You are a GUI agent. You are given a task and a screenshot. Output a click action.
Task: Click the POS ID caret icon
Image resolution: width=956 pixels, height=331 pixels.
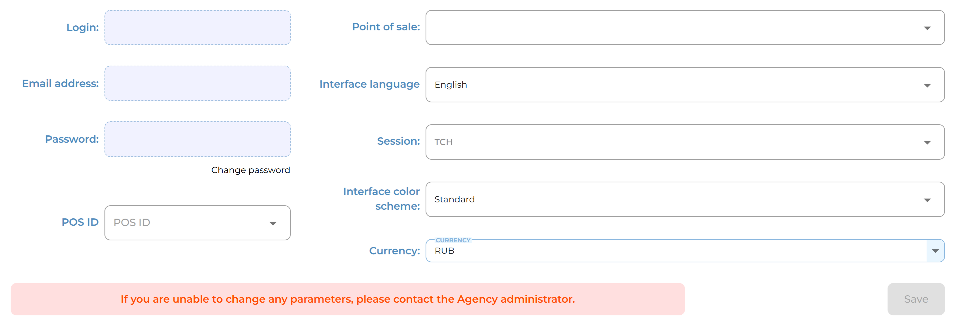[273, 223]
